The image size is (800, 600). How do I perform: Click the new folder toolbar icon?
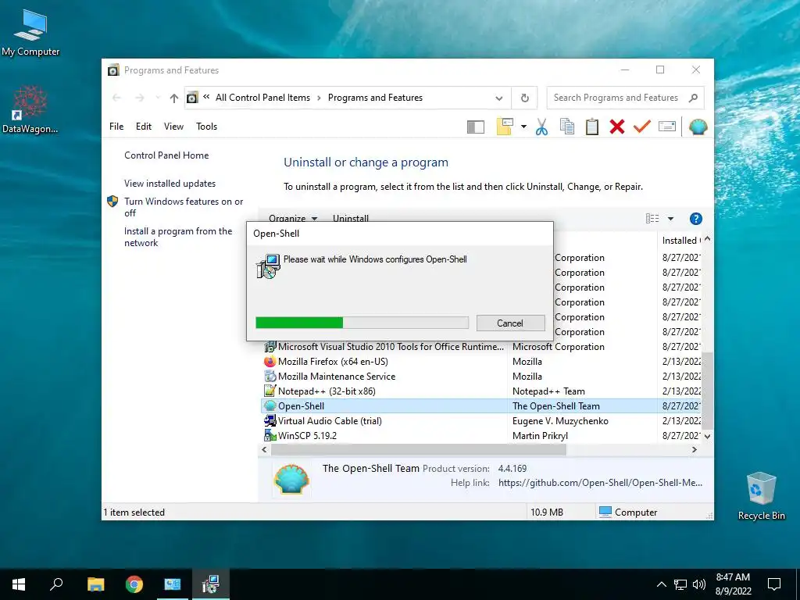point(505,127)
